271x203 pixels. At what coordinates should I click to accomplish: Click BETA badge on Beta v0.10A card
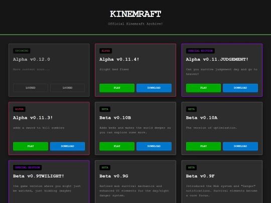191,109
